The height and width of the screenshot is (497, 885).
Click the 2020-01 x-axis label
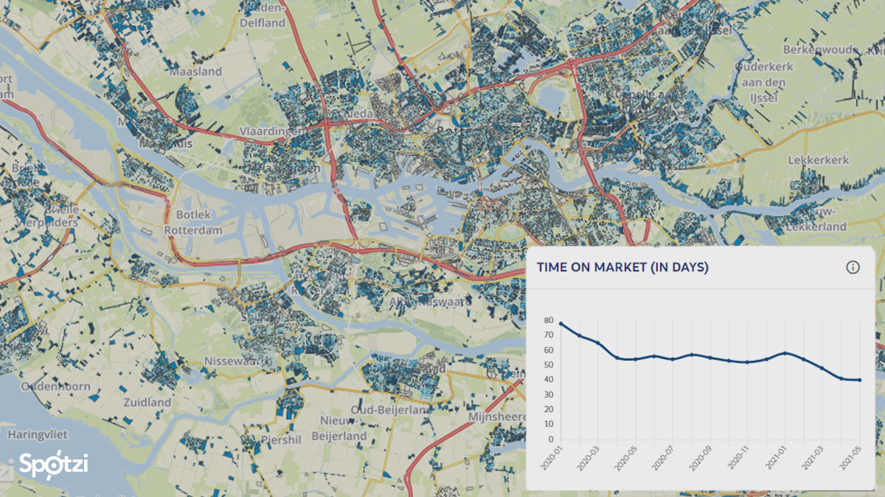(x=551, y=457)
